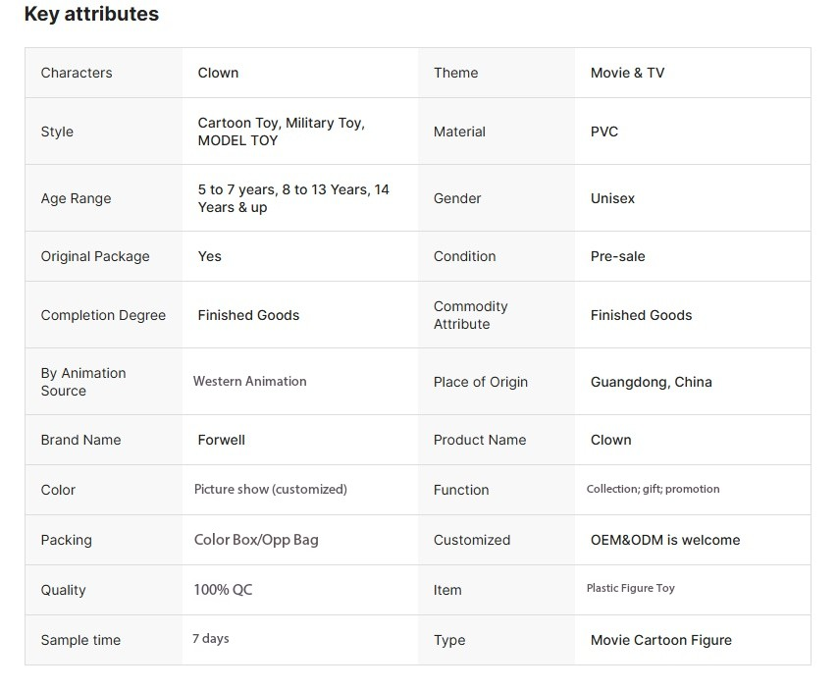
Task: Click the Western Animation value
Action: click(x=249, y=381)
